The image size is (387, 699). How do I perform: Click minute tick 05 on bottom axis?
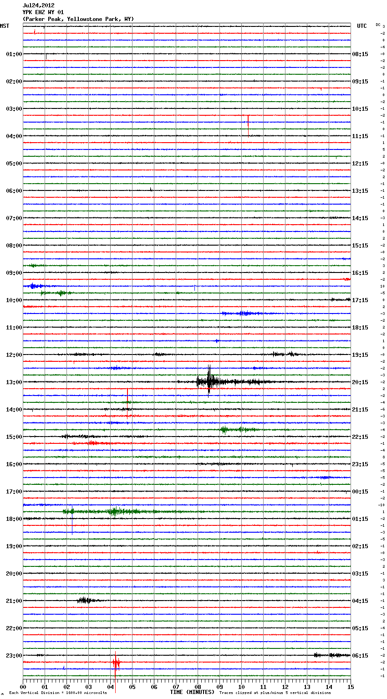(132, 687)
